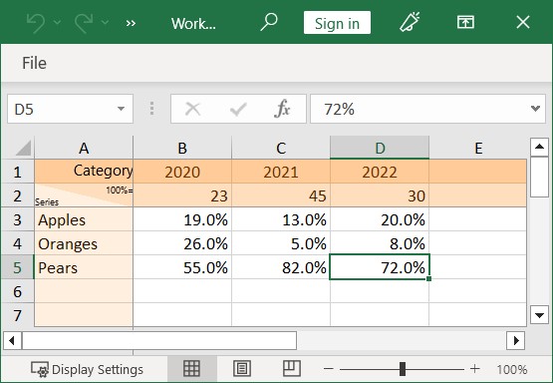Select the cell with total 30
Image resolution: width=553 pixels, height=383 pixels.
pyautogui.click(x=380, y=195)
